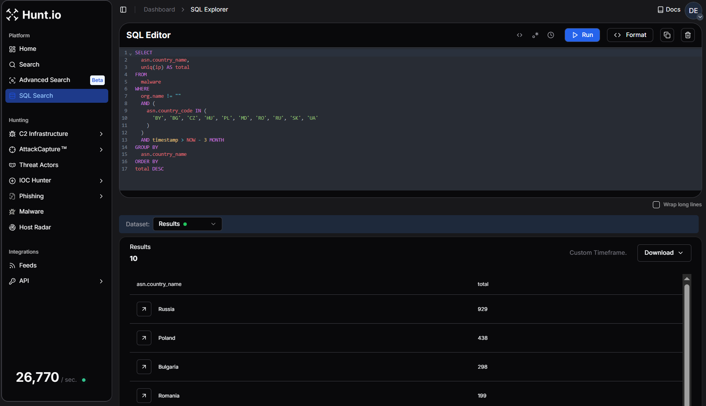706x406 pixels.
Task: Click the Home grid icon in sidebar
Action: (x=12, y=49)
